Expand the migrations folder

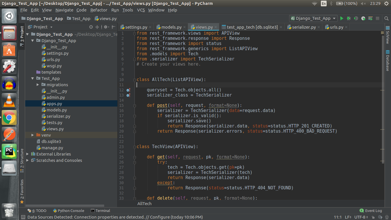(38, 85)
